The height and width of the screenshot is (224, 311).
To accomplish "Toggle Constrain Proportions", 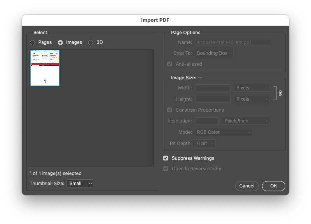I will (x=169, y=110).
